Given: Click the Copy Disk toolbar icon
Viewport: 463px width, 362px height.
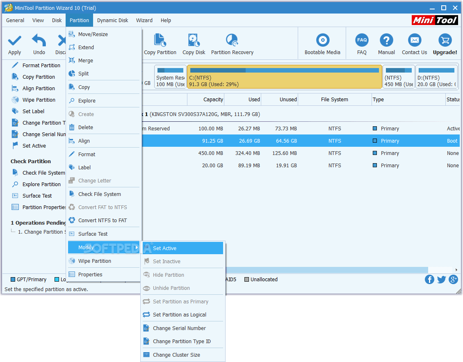Looking at the screenshot, I should (194, 40).
